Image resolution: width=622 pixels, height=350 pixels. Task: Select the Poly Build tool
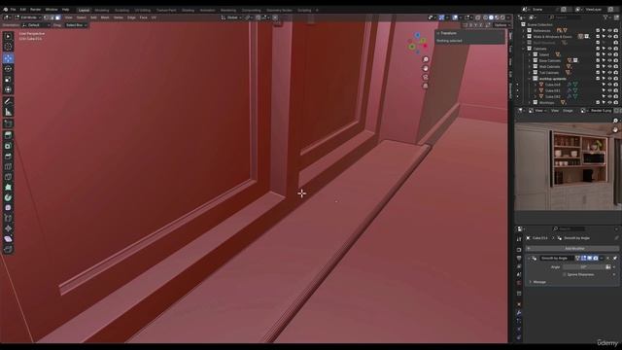click(8, 187)
